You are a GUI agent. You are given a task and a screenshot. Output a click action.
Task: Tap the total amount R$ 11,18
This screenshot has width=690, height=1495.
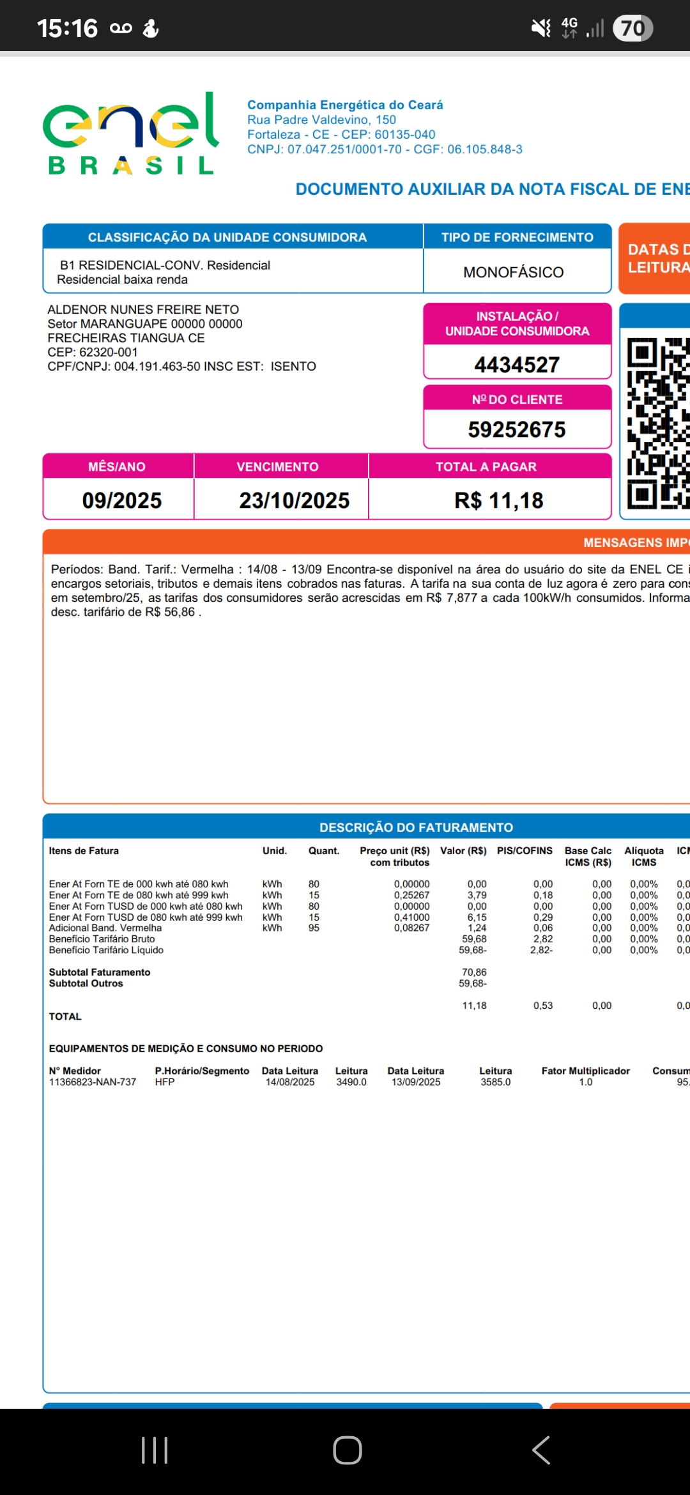(498, 500)
